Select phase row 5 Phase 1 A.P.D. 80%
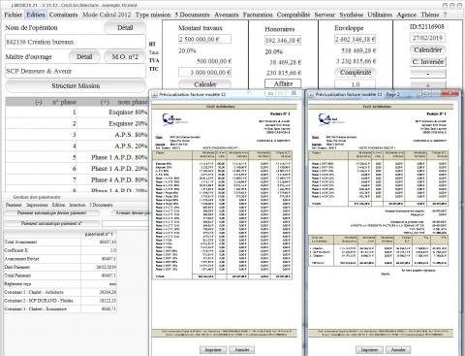The image size is (465, 356). coord(77,157)
